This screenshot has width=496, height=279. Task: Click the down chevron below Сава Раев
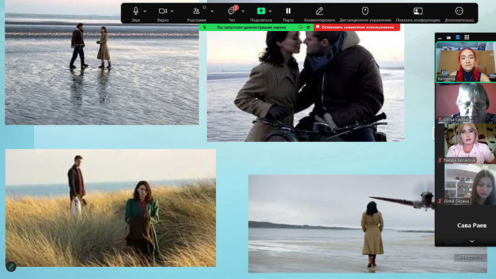[x=472, y=241]
